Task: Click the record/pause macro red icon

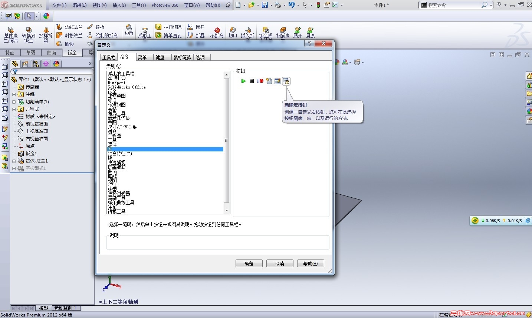Action: coord(260,81)
